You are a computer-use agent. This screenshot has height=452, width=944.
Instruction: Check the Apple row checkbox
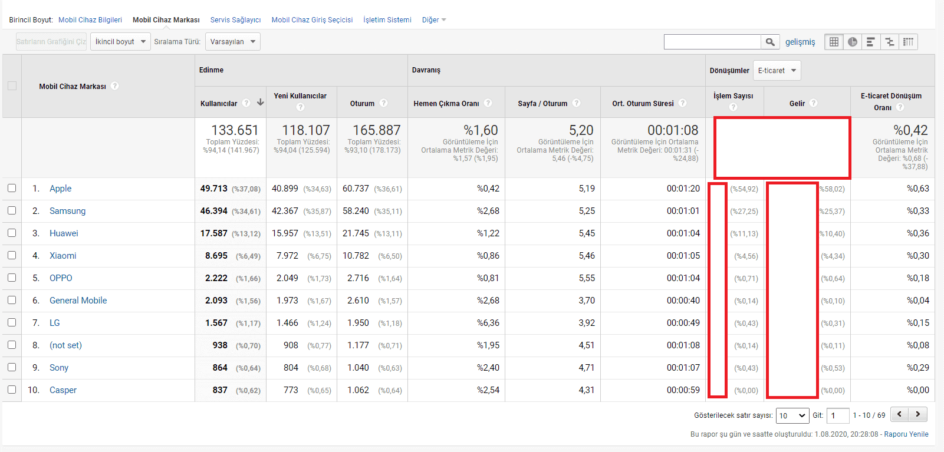pos(12,188)
